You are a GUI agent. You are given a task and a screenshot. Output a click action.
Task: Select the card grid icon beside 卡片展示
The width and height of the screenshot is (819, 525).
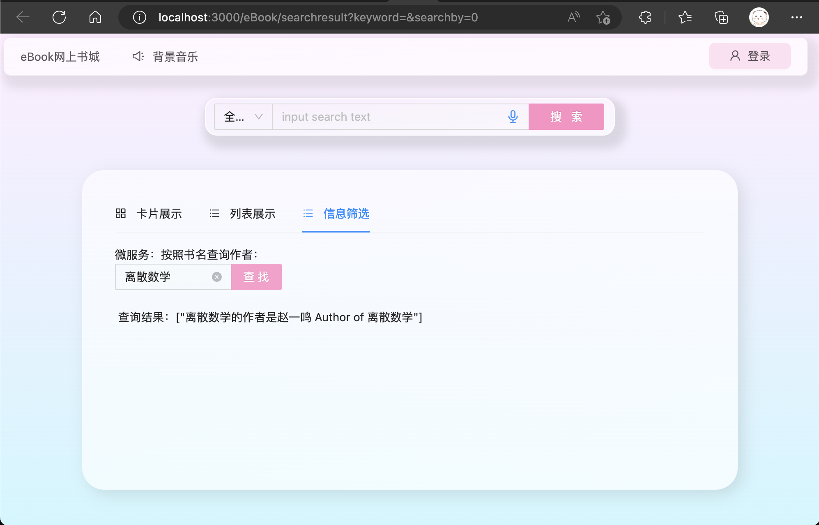[x=120, y=213]
